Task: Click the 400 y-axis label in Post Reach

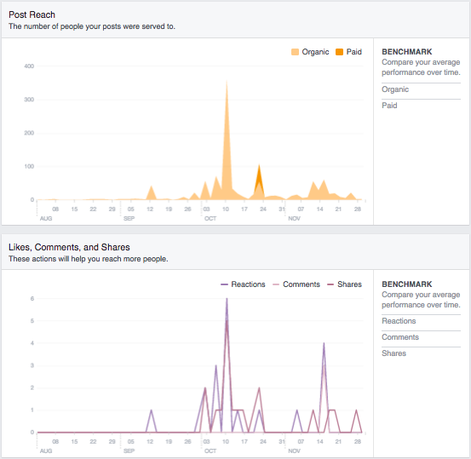Action: point(29,66)
